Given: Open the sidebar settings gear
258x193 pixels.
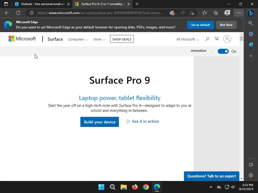Looking at the screenshot, I should point(251,175).
